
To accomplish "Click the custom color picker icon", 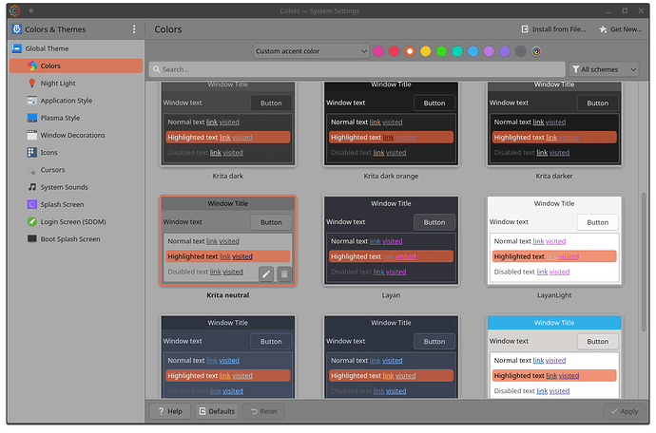I will [x=536, y=51].
